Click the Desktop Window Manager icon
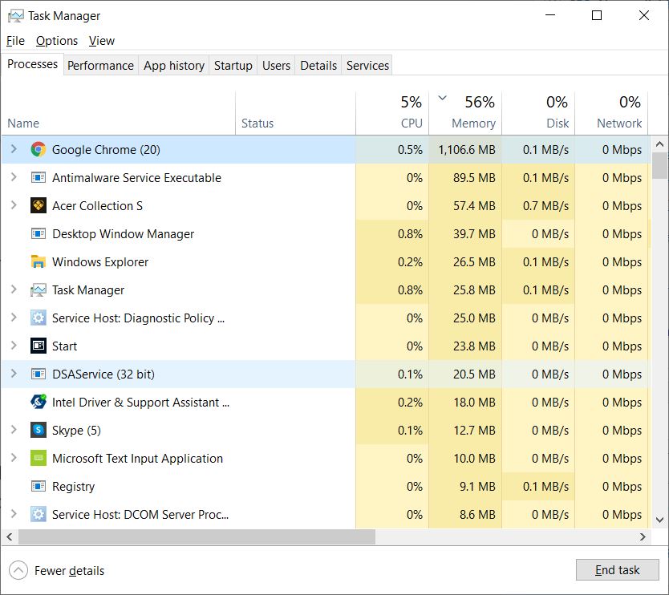This screenshot has width=669, height=595. (39, 233)
